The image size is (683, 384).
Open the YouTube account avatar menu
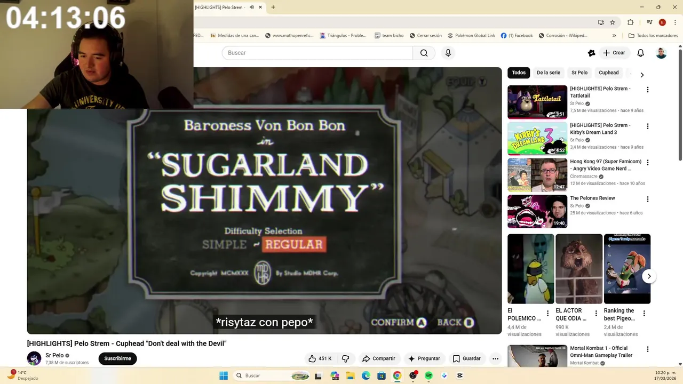[x=661, y=53]
